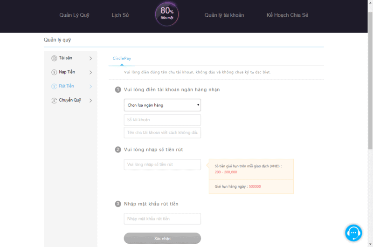Focus the Tên chủ tài khoản field
Image resolution: width=373 pixels, height=247 pixels.
click(162, 133)
